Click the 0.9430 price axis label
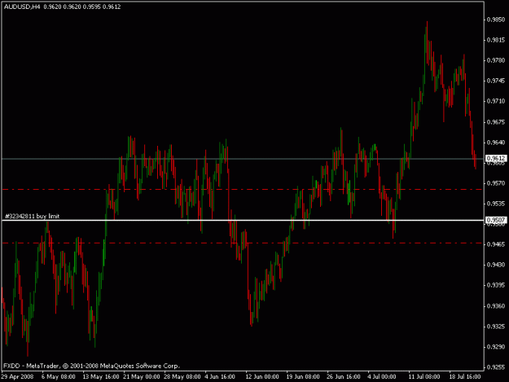Screen dimensions: 509x382 point(496,265)
